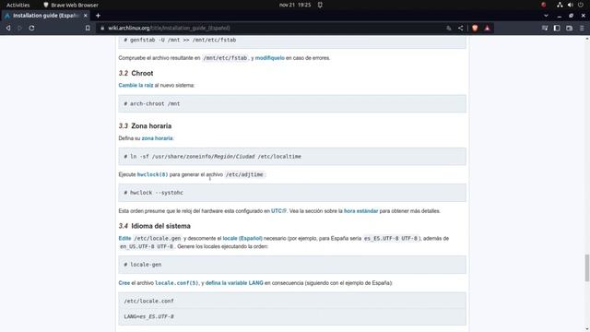Open the power icon system menu

pyautogui.click(x=581, y=5)
